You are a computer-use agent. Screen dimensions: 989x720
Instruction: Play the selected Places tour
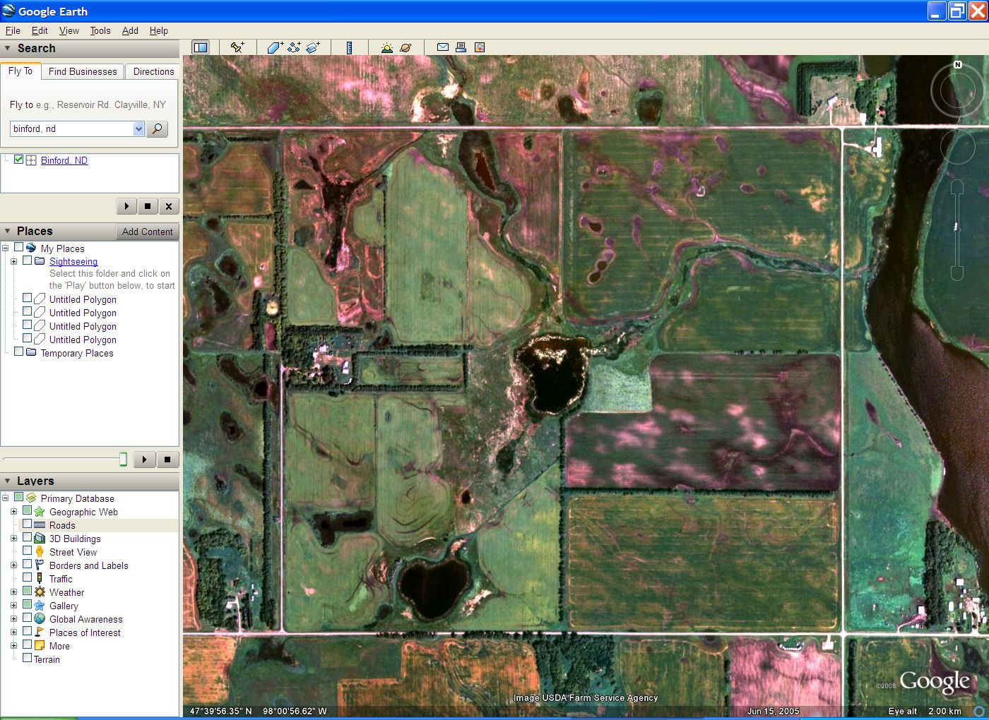144,460
